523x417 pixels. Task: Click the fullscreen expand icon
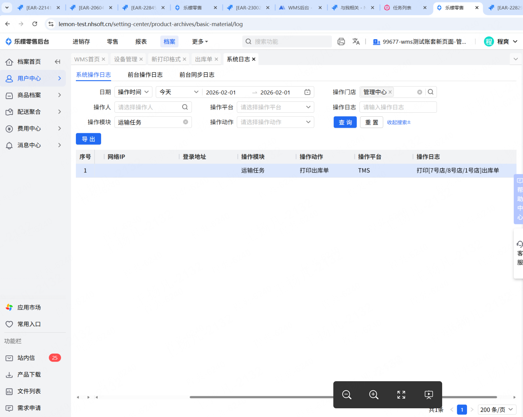click(401, 395)
